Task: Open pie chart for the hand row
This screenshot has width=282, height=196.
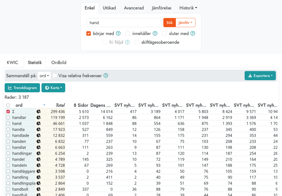Action: click(38, 124)
